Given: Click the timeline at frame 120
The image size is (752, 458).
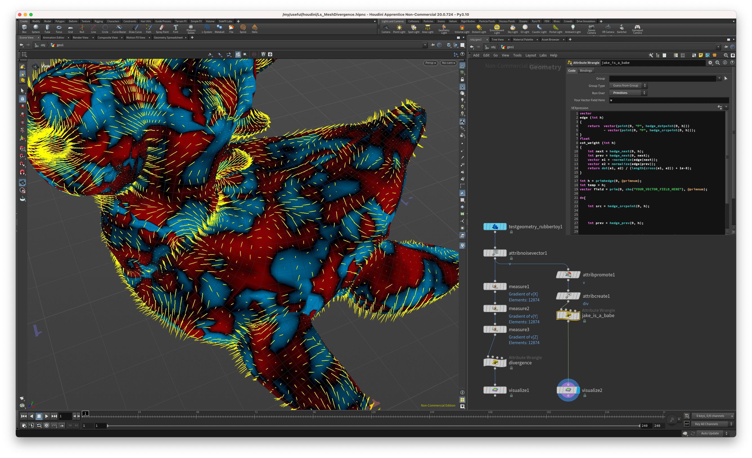Looking at the screenshot, I should (x=371, y=416).
